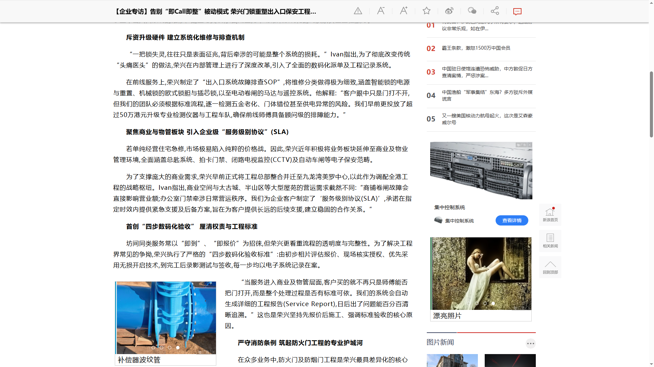Click the 漂亮照片 caption text
654x367 pixels.
point(447,316)
